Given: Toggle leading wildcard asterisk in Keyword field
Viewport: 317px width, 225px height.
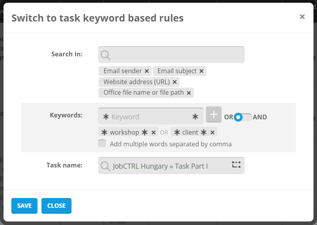Looking at the screenshot, I should [x=106, y=117].
